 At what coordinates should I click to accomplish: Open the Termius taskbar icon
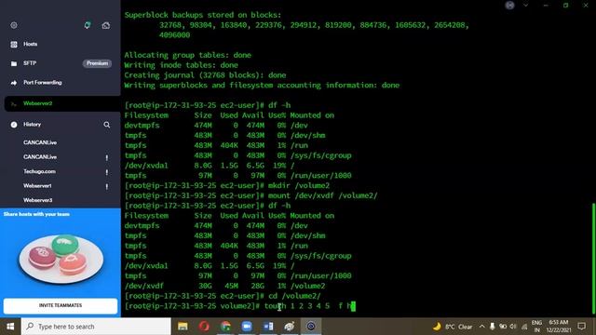[x=311, y=327]
